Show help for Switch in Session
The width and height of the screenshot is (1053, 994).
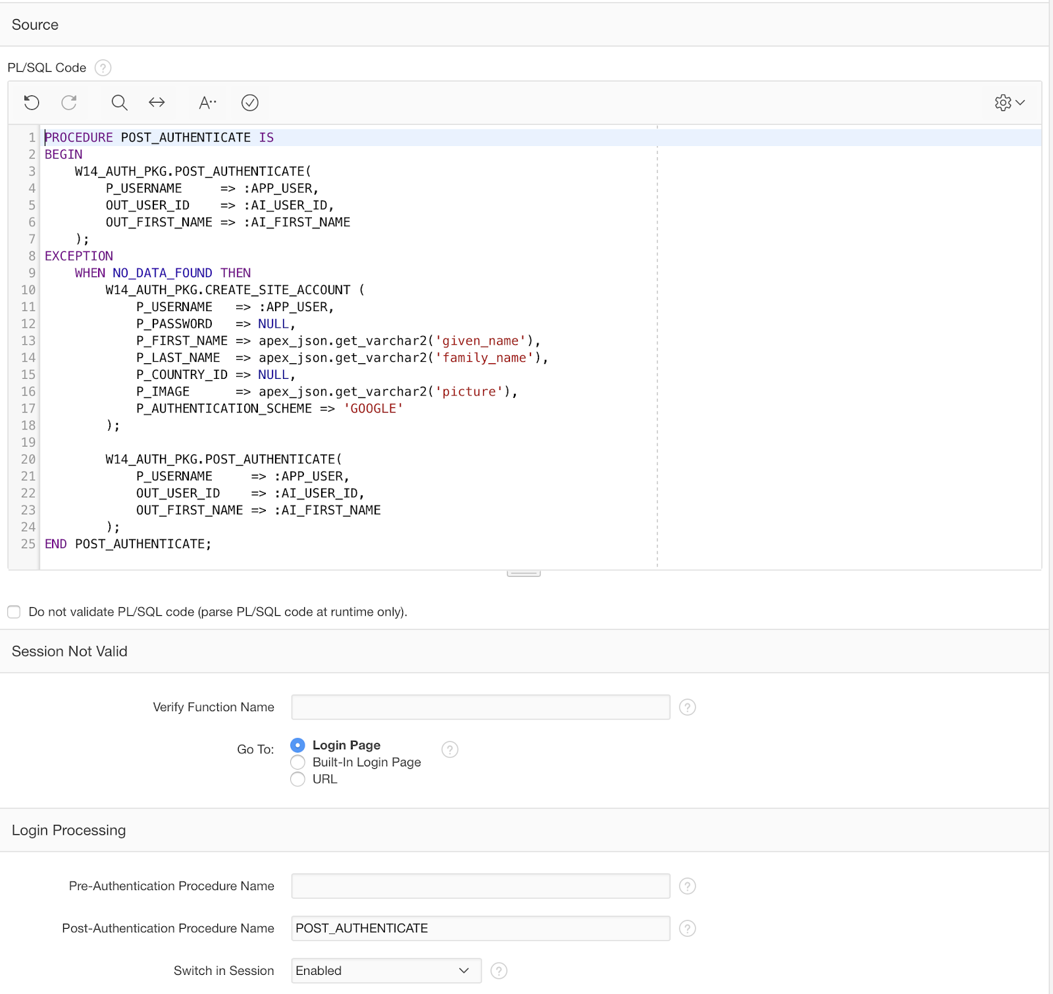point(500,971)
